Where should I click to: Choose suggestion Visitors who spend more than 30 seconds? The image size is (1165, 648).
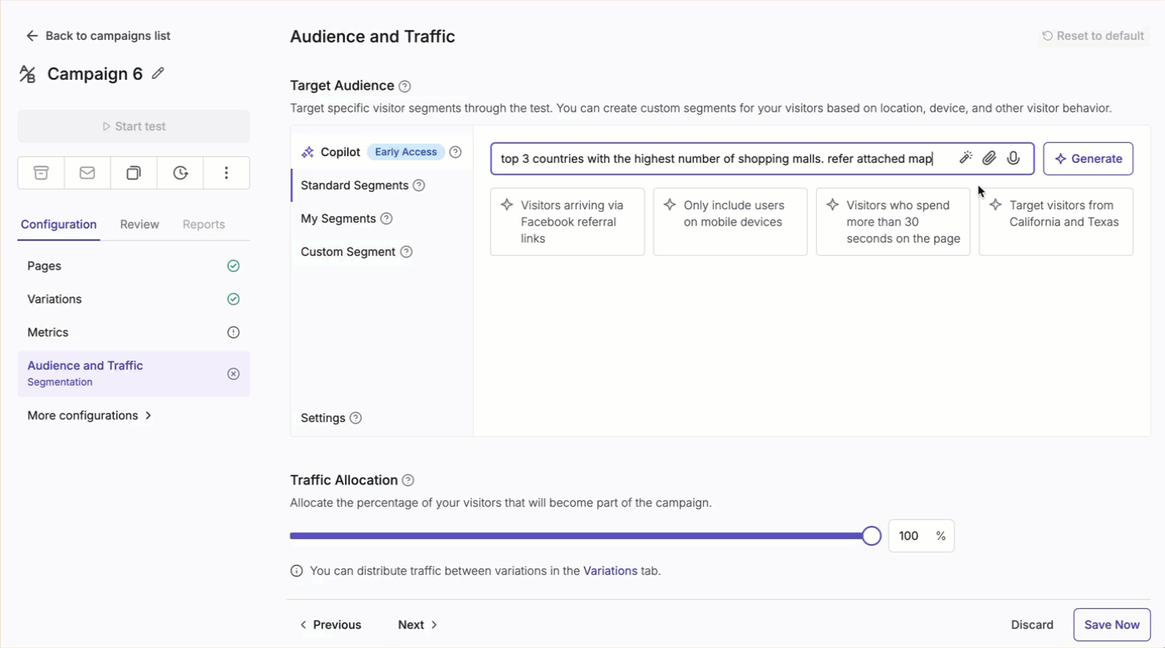(x=893, y=222)
